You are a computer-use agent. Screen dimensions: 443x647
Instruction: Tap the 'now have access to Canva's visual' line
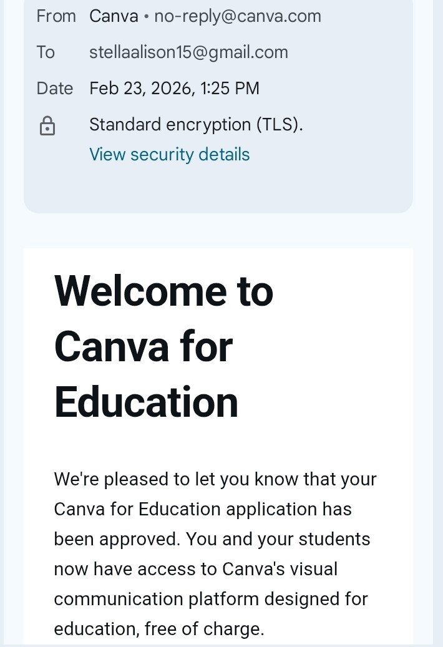point(195,569)
